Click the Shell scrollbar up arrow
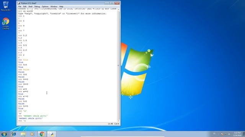245x137 pixels. tap(118, 10)
